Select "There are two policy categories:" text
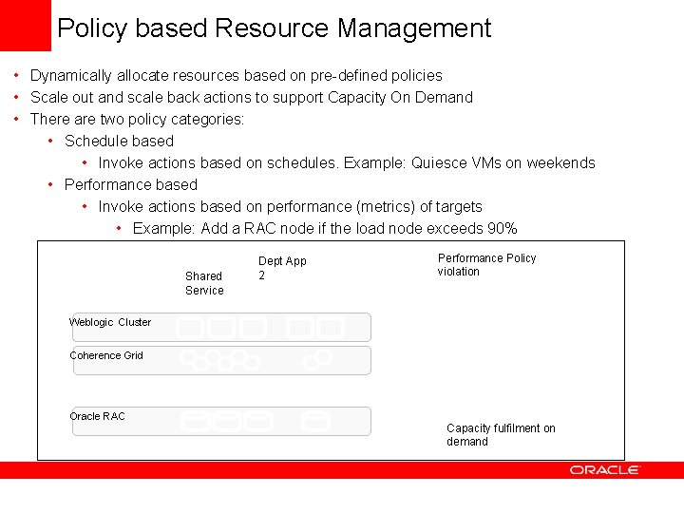 [137, 119]
